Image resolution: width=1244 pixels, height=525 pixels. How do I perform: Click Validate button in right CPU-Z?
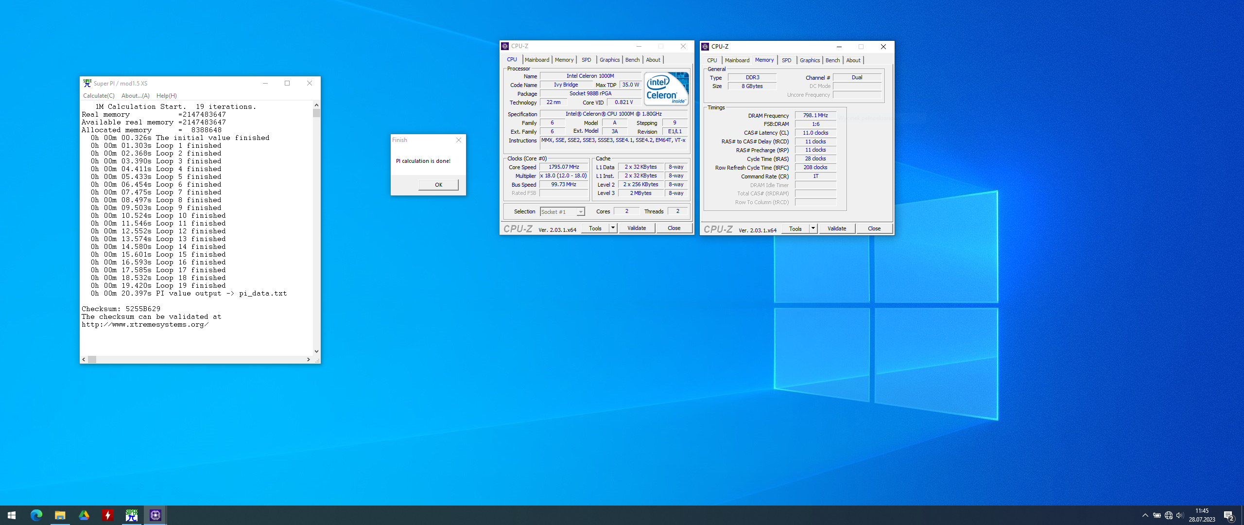coord(837,228)
